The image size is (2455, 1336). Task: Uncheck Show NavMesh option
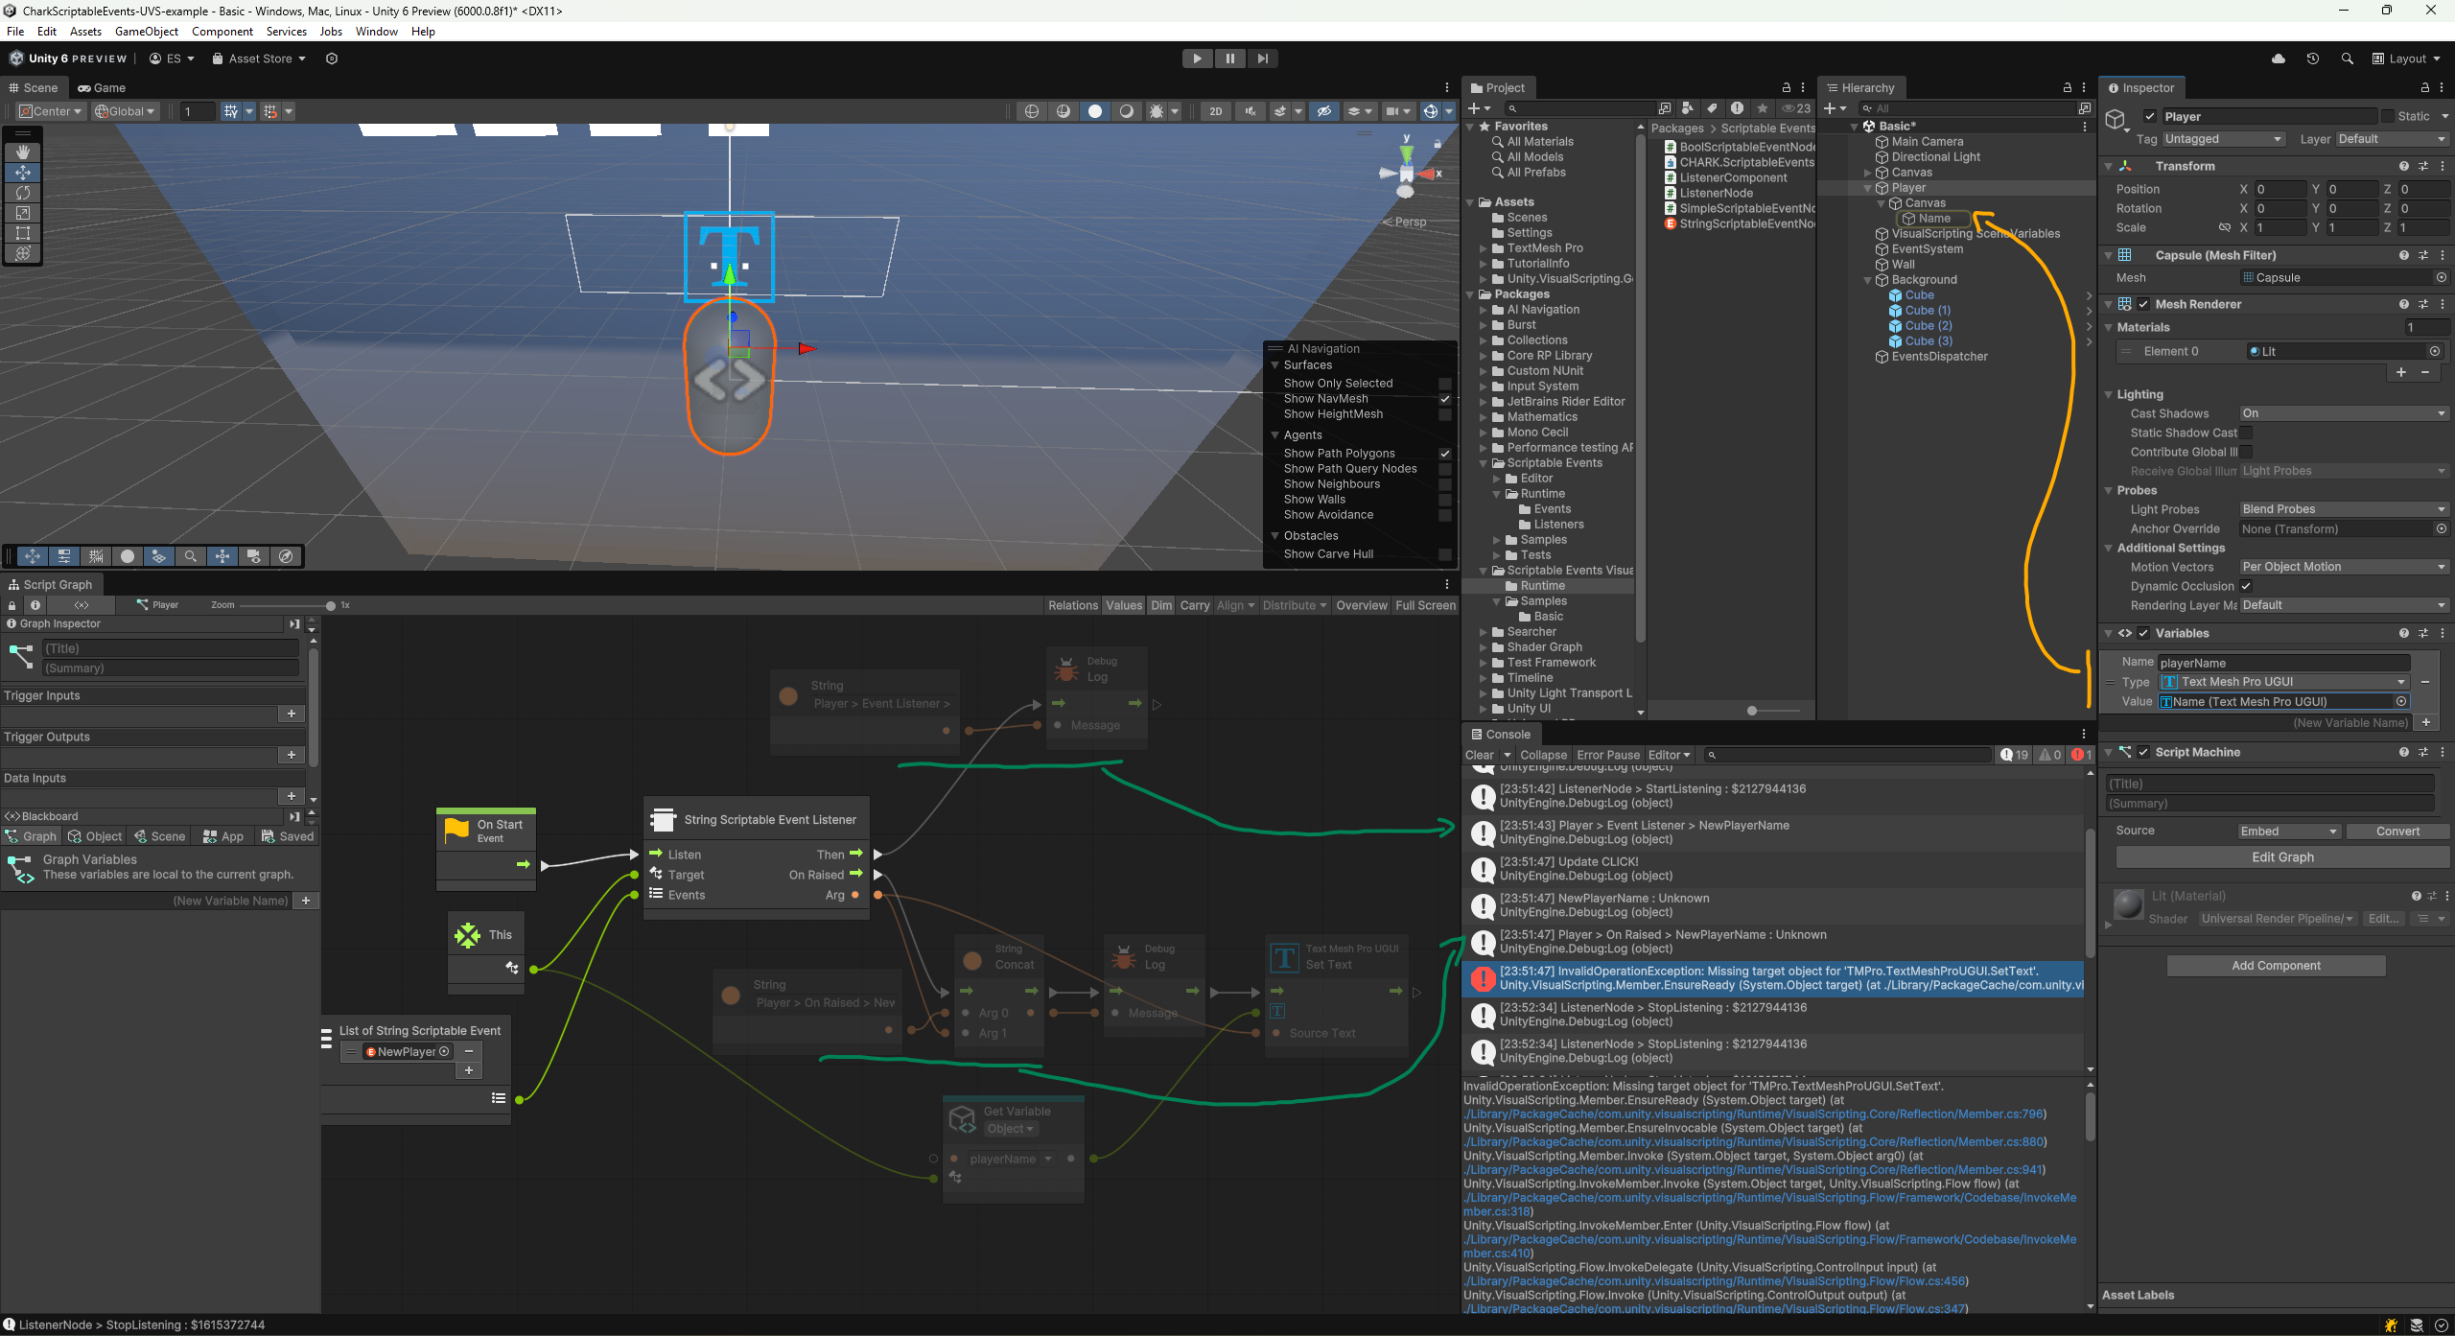[x=1444, y=399]
